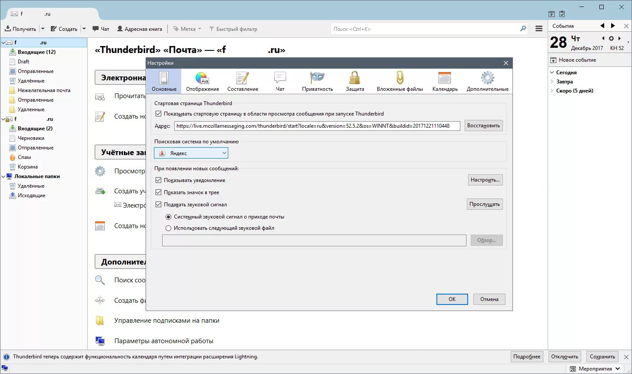Toggle Показать значок в трее checkbox

[x=158, y=192]
